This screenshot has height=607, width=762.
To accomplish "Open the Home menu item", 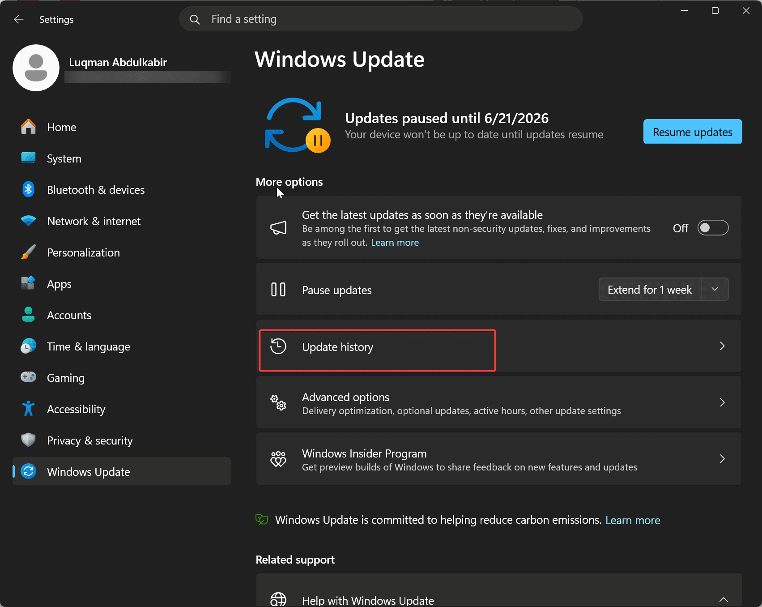I will pos(122,127).
